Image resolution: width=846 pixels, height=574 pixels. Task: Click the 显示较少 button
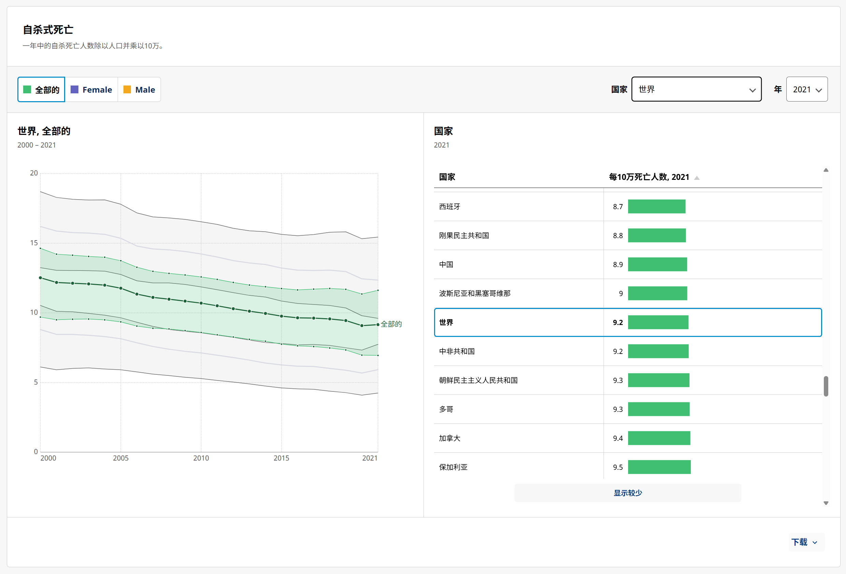[x=627, y=493]
